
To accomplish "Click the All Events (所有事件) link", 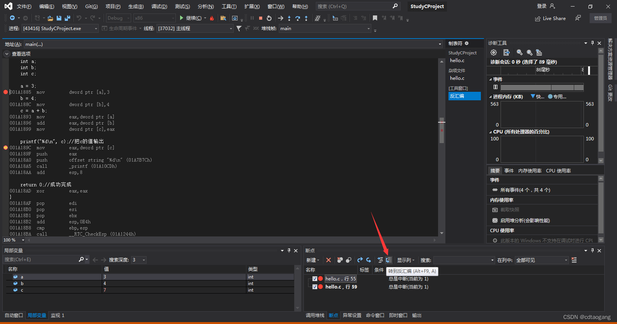I will point(525,190).
